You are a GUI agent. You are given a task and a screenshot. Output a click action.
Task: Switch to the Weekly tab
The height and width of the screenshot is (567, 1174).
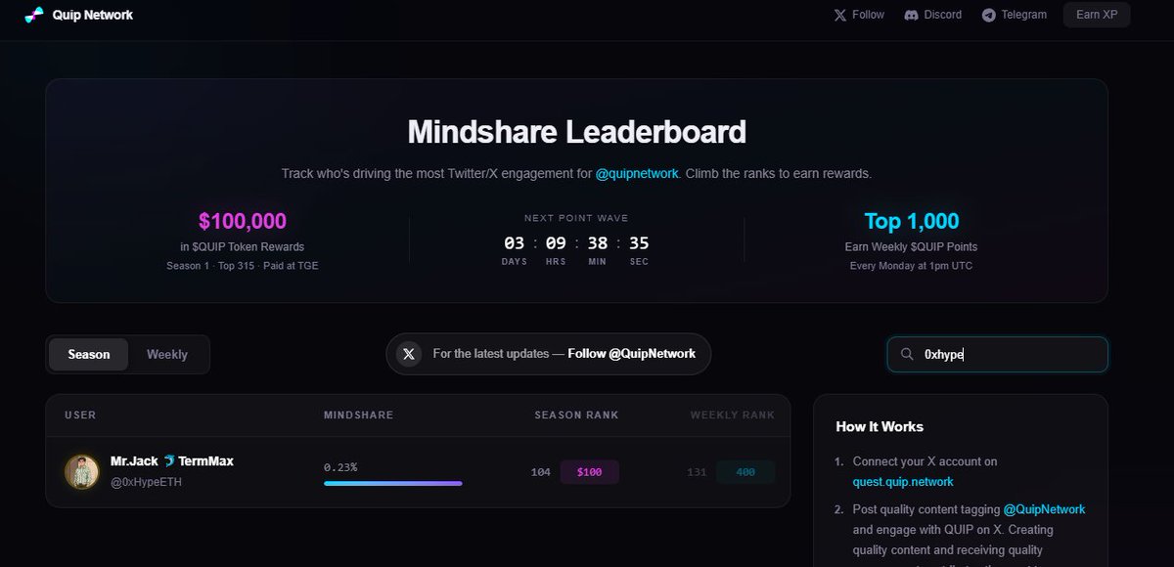(167, 354)
